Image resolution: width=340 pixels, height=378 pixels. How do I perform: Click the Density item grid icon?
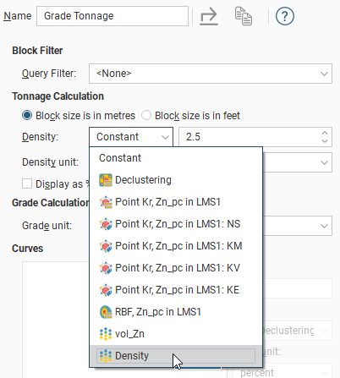click(x=106, y=356)
